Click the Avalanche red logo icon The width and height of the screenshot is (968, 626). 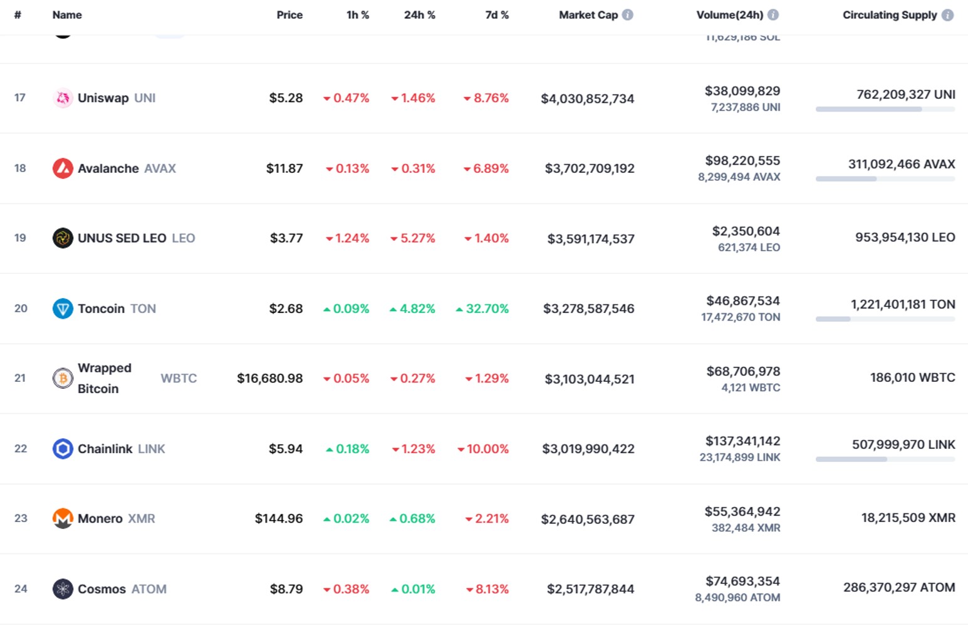[x=63, y=168]
